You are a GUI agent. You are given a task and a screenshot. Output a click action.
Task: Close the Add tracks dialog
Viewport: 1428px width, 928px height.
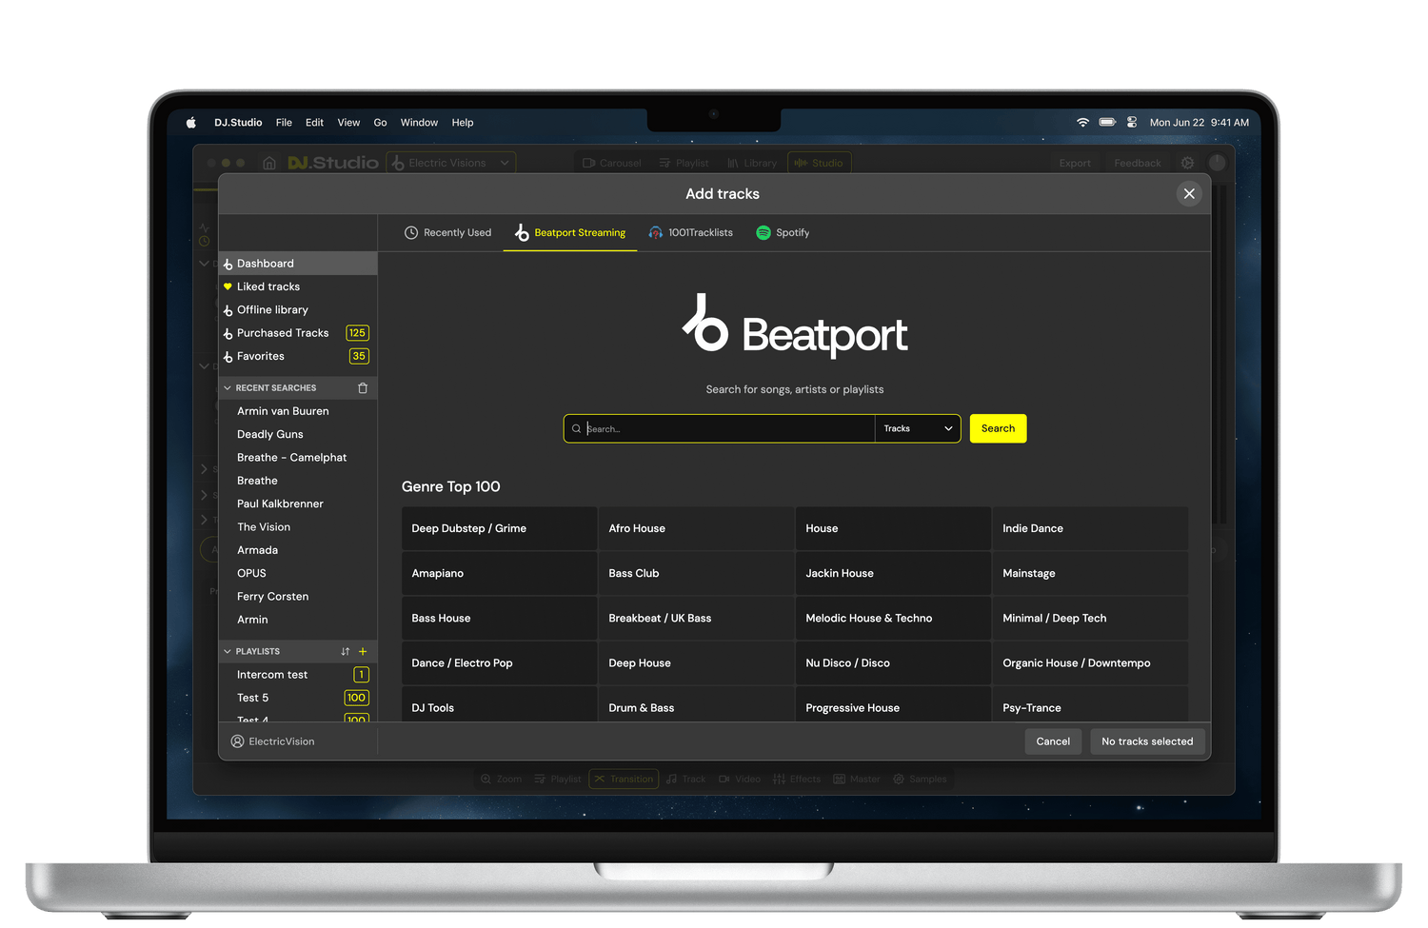tap(1189, 194)
